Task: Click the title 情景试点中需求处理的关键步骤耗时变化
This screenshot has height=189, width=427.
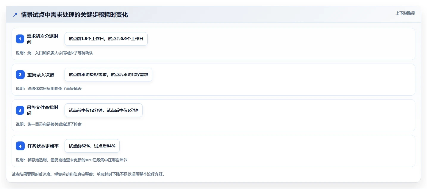Action: (x=74, y=15)
